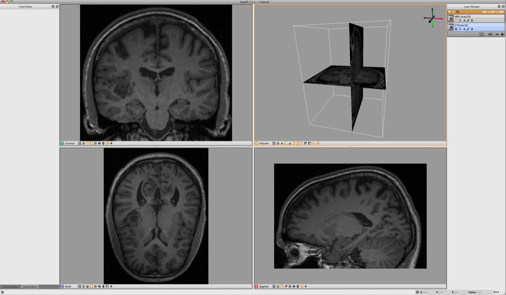Lock the MRI-brain50 layer
Image resolution: width=506 pixels, height=295 pixels.
click(x=472, y=20)
